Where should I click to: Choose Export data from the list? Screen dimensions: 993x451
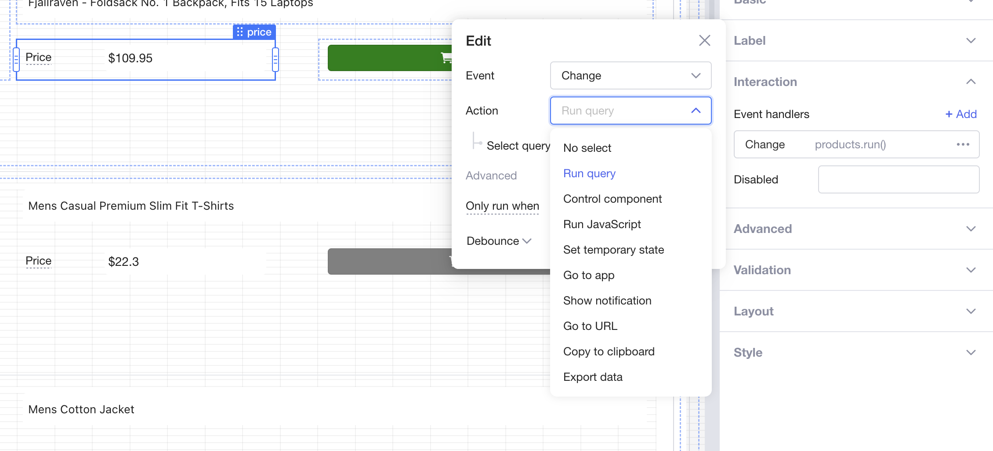592,377
